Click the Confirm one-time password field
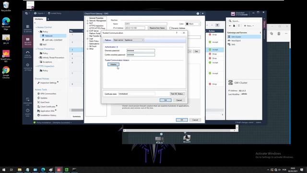This screenshot has width=307, height=173. [141, 55]
